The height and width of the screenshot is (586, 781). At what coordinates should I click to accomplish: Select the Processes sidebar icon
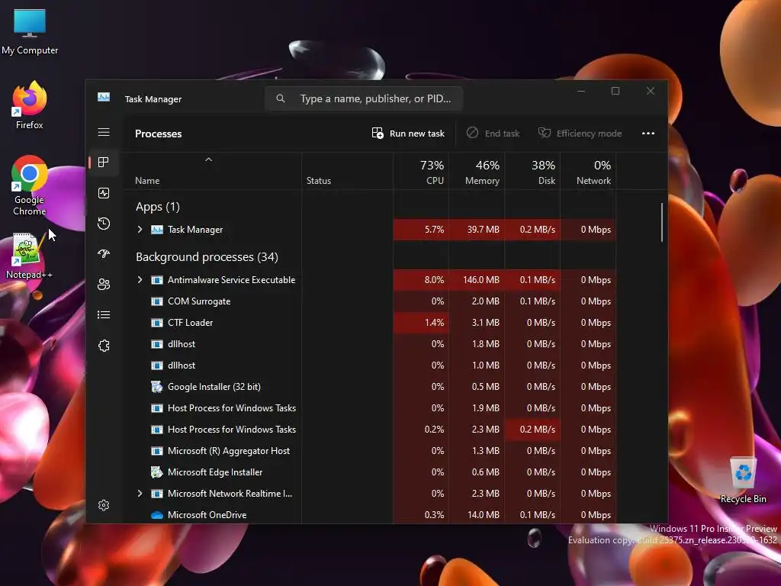(x=104, y=163)
